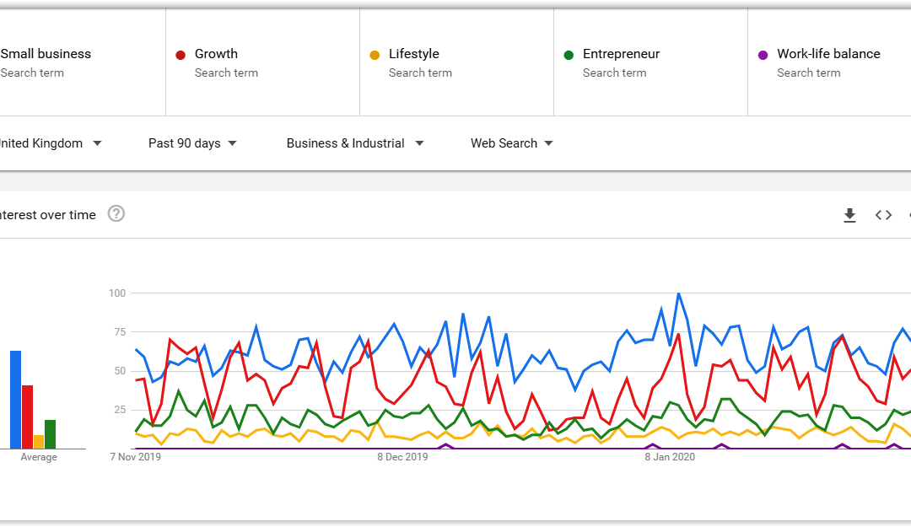Image resolution: width=911 pixels, height=527 pixels.
Task: Open the Interest over time help icon
Action: point(116,213)
